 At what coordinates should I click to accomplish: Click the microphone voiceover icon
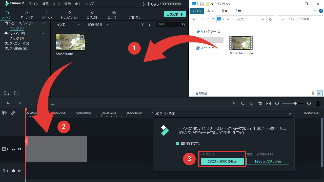pos(251,103)
